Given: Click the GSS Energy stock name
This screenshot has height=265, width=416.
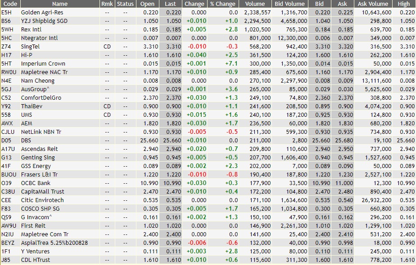Looking at the screenshot, I should 36,166.
